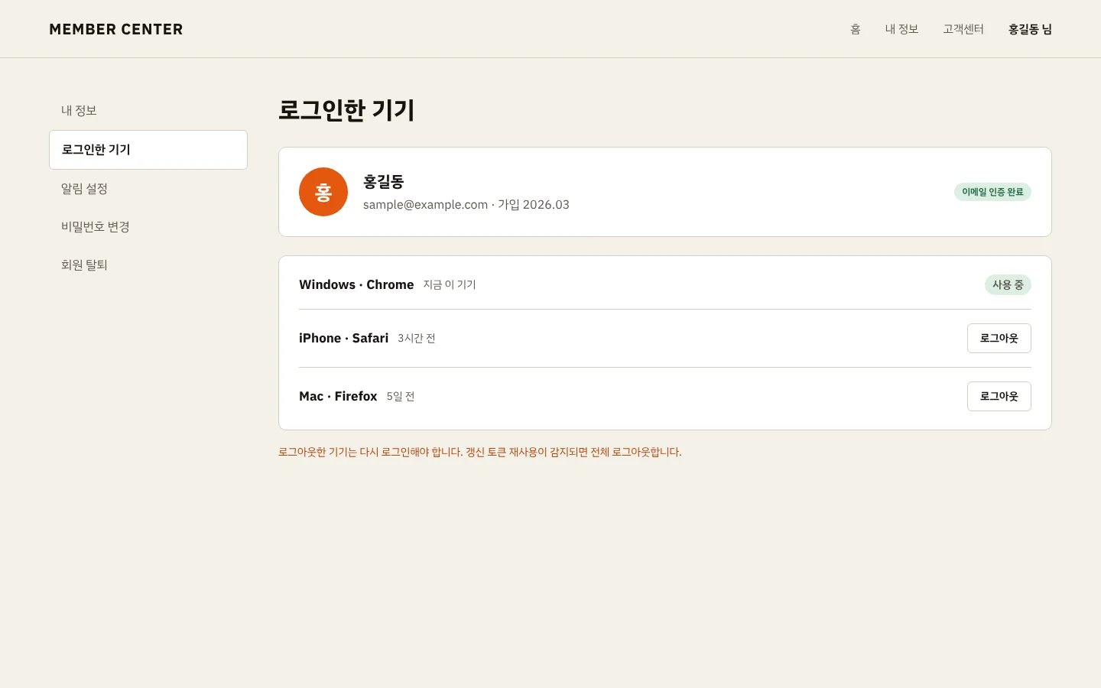Select 내 정보 in the sidebar
The image size is (1101, 688).
(148, 111)
